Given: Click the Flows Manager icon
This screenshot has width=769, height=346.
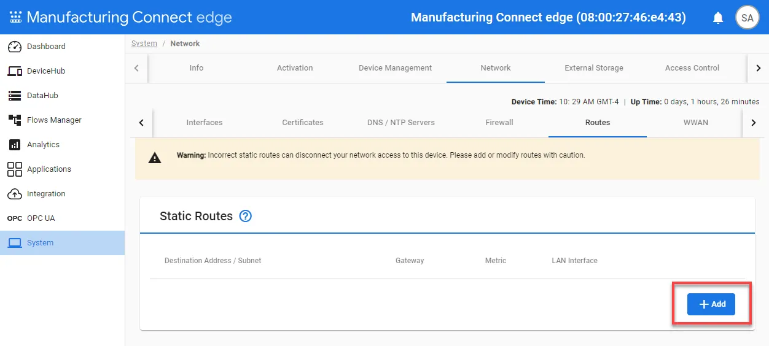Looking at the screenshot, I should click(15, 120).
